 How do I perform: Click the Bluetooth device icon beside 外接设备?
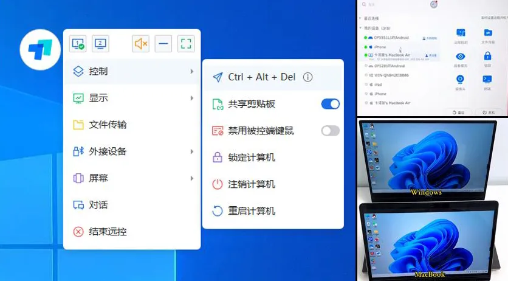point(78,151)
